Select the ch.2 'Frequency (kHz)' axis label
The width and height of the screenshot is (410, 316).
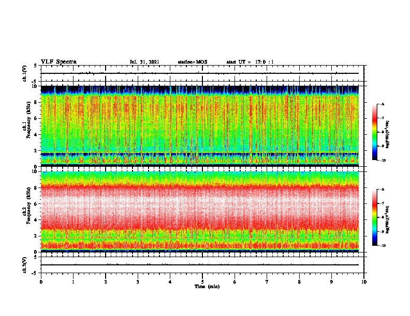click(28, 205)
